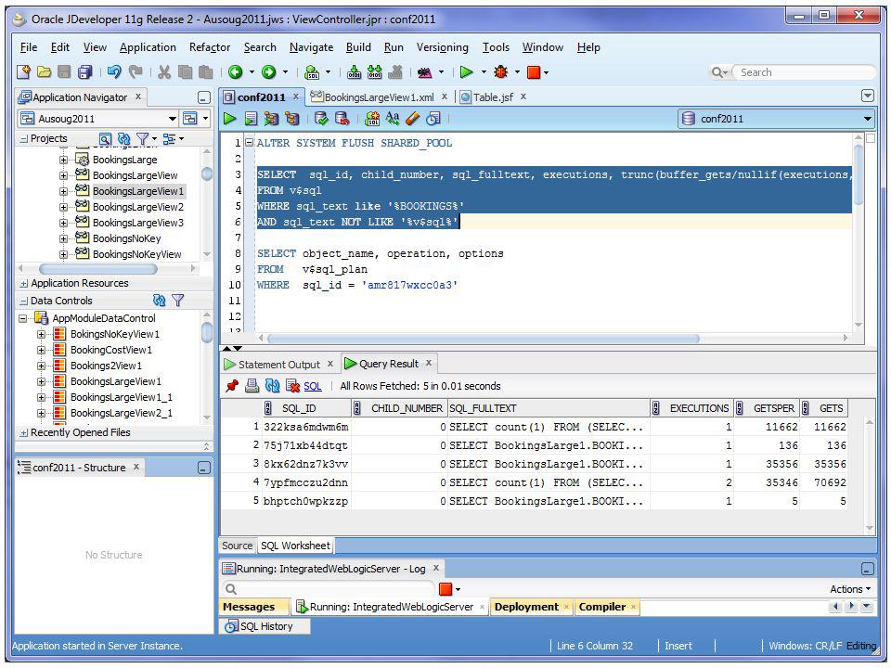
Task: Click the Run Script icon in the worksheet toolbar
Action: (252, 118)
